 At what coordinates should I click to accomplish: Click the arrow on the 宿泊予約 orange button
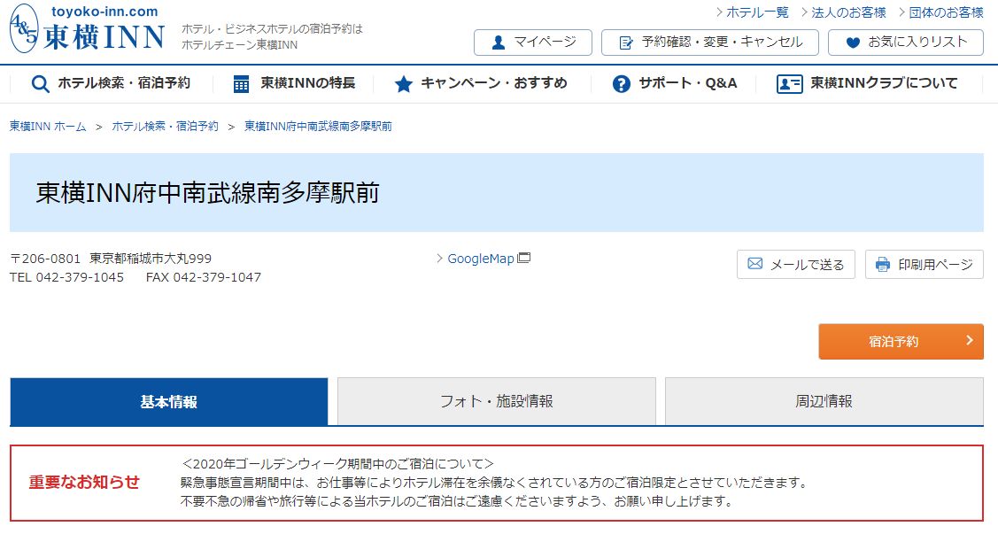pyautogui.click(x=970, y=341)
